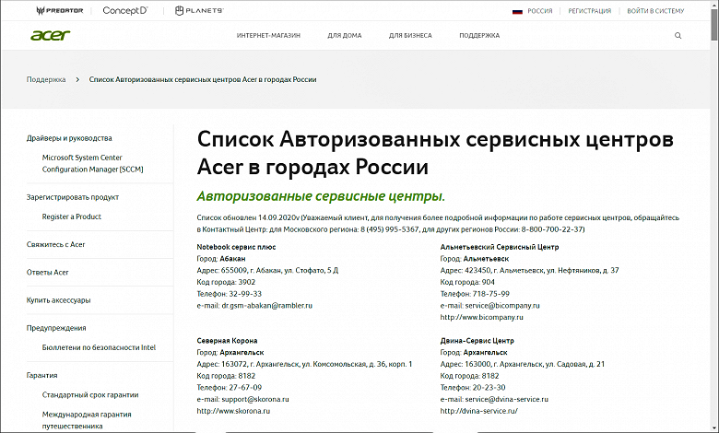Click email service@dvina-service.ru
Viewport: 719px width, 433px height.
[x=507, y=399]
